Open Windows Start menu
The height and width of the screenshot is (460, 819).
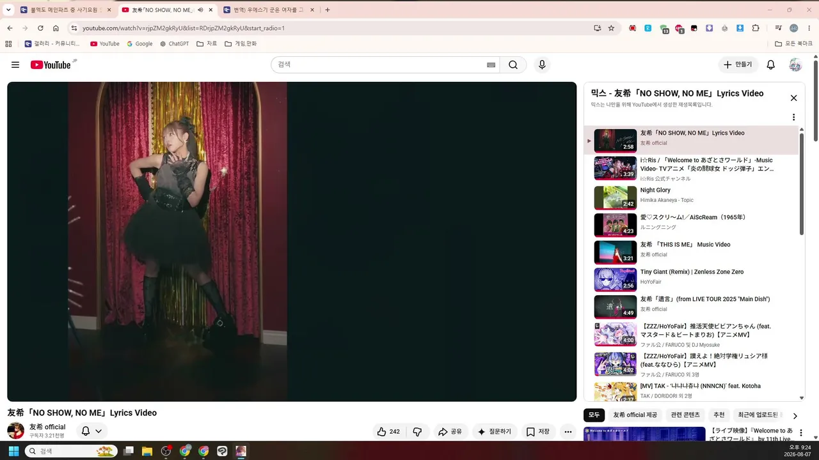[x=13, y=451]
